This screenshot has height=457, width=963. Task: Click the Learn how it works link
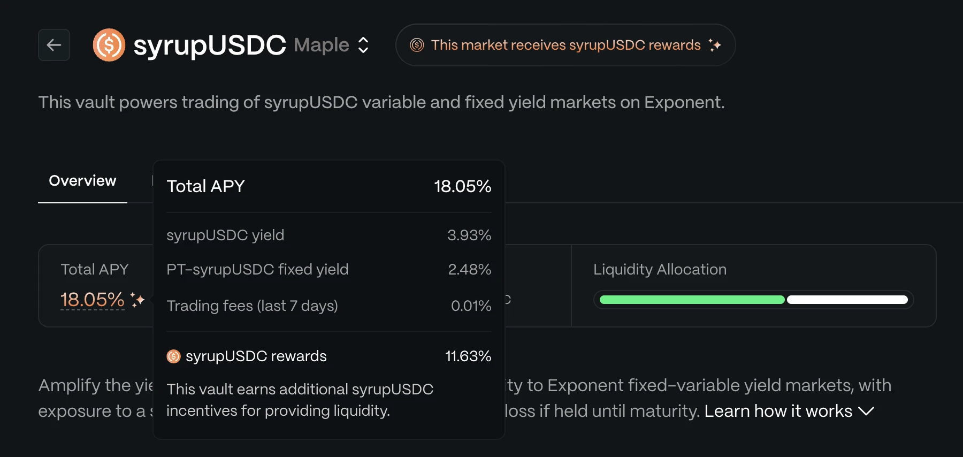coord(778,411)
